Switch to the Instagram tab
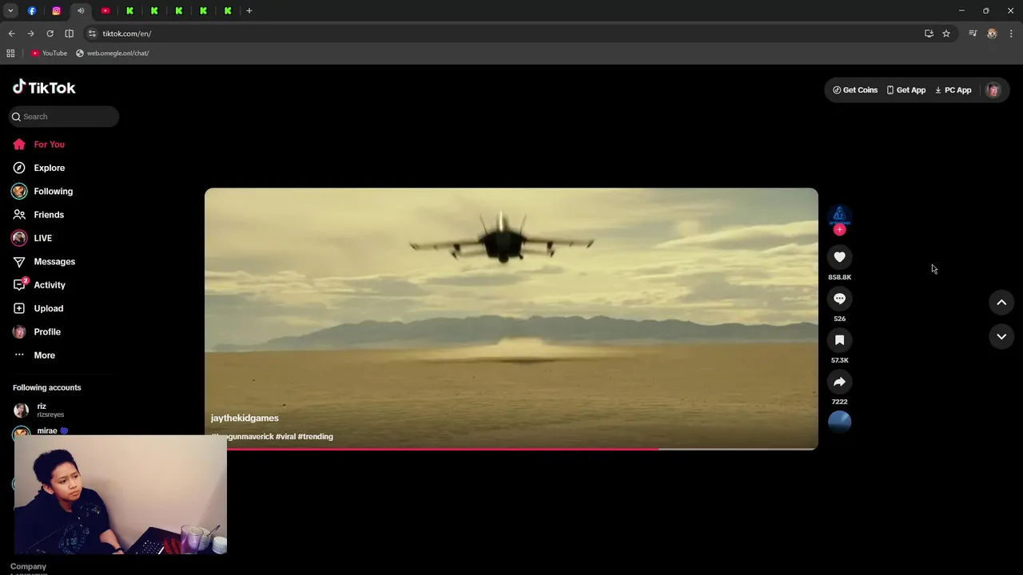Image resolution: width=1023 pixels, height=575 pixels. coord(56,10)
